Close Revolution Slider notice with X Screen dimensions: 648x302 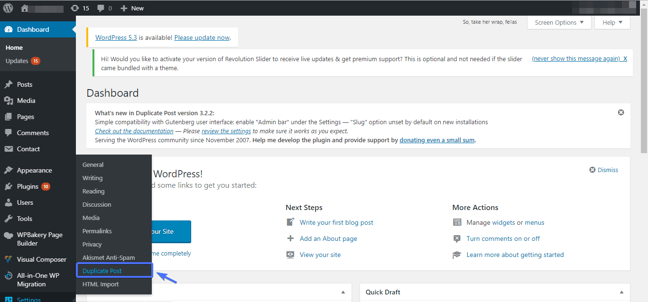[x=625, y=59]
